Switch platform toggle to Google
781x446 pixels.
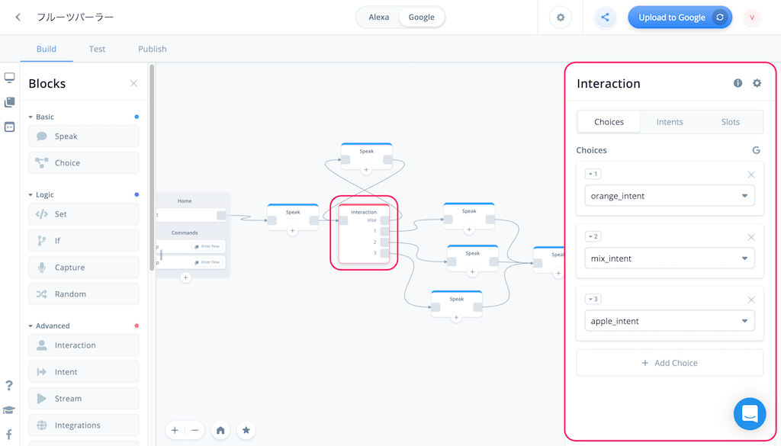tap(421, 17)
